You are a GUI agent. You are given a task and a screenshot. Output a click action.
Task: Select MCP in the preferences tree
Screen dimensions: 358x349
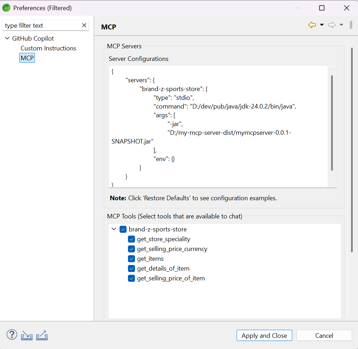click(27, 58)
